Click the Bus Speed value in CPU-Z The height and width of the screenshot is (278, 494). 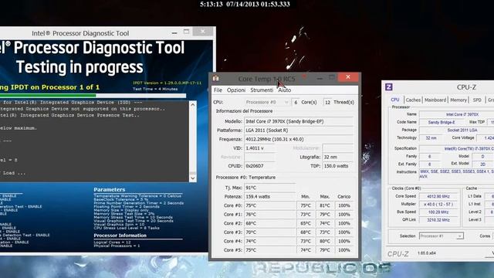point(438,212)
